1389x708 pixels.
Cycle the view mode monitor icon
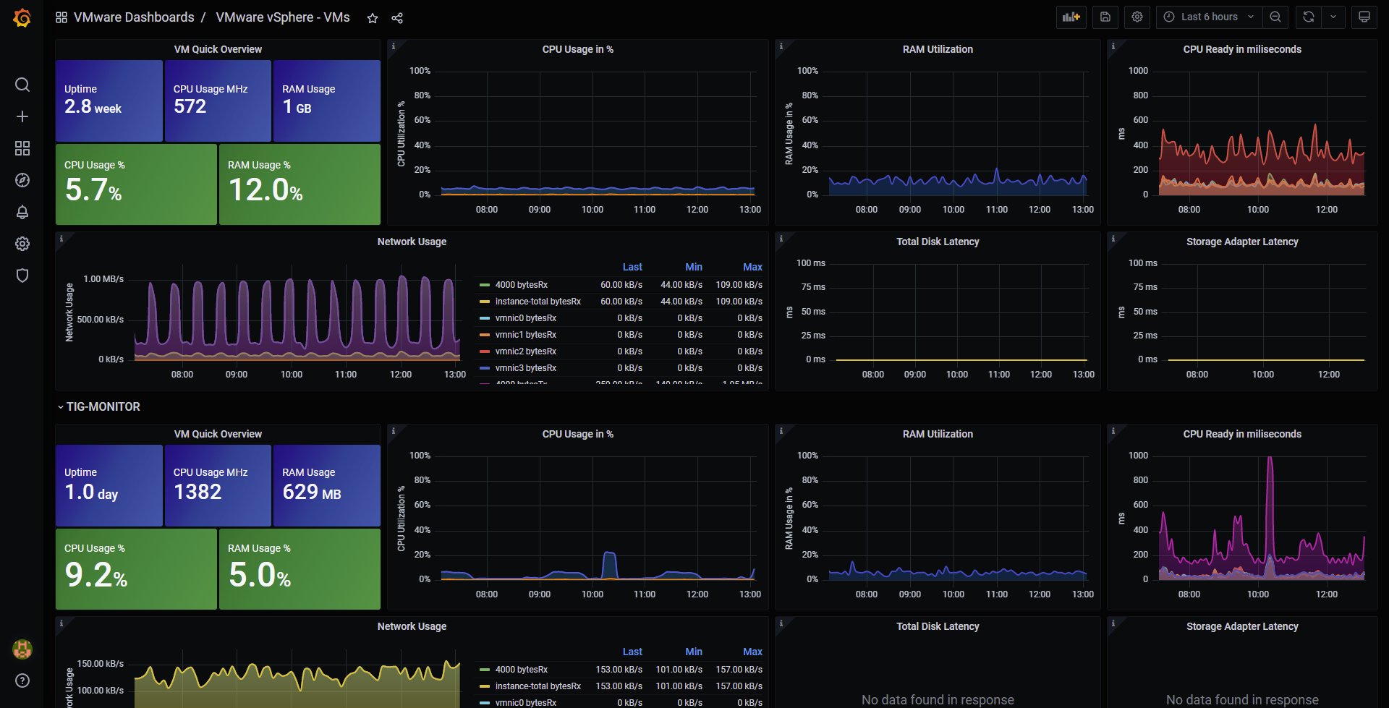tap(1364, 17)
